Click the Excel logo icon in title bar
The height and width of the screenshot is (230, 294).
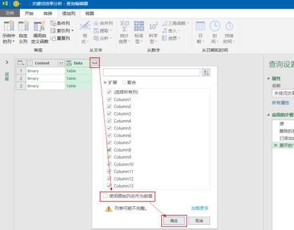point(5,3)
